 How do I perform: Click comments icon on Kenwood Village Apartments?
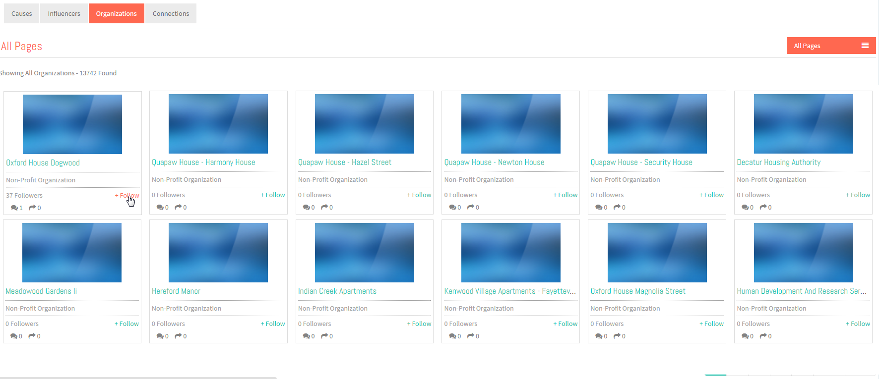pos(453,336)
